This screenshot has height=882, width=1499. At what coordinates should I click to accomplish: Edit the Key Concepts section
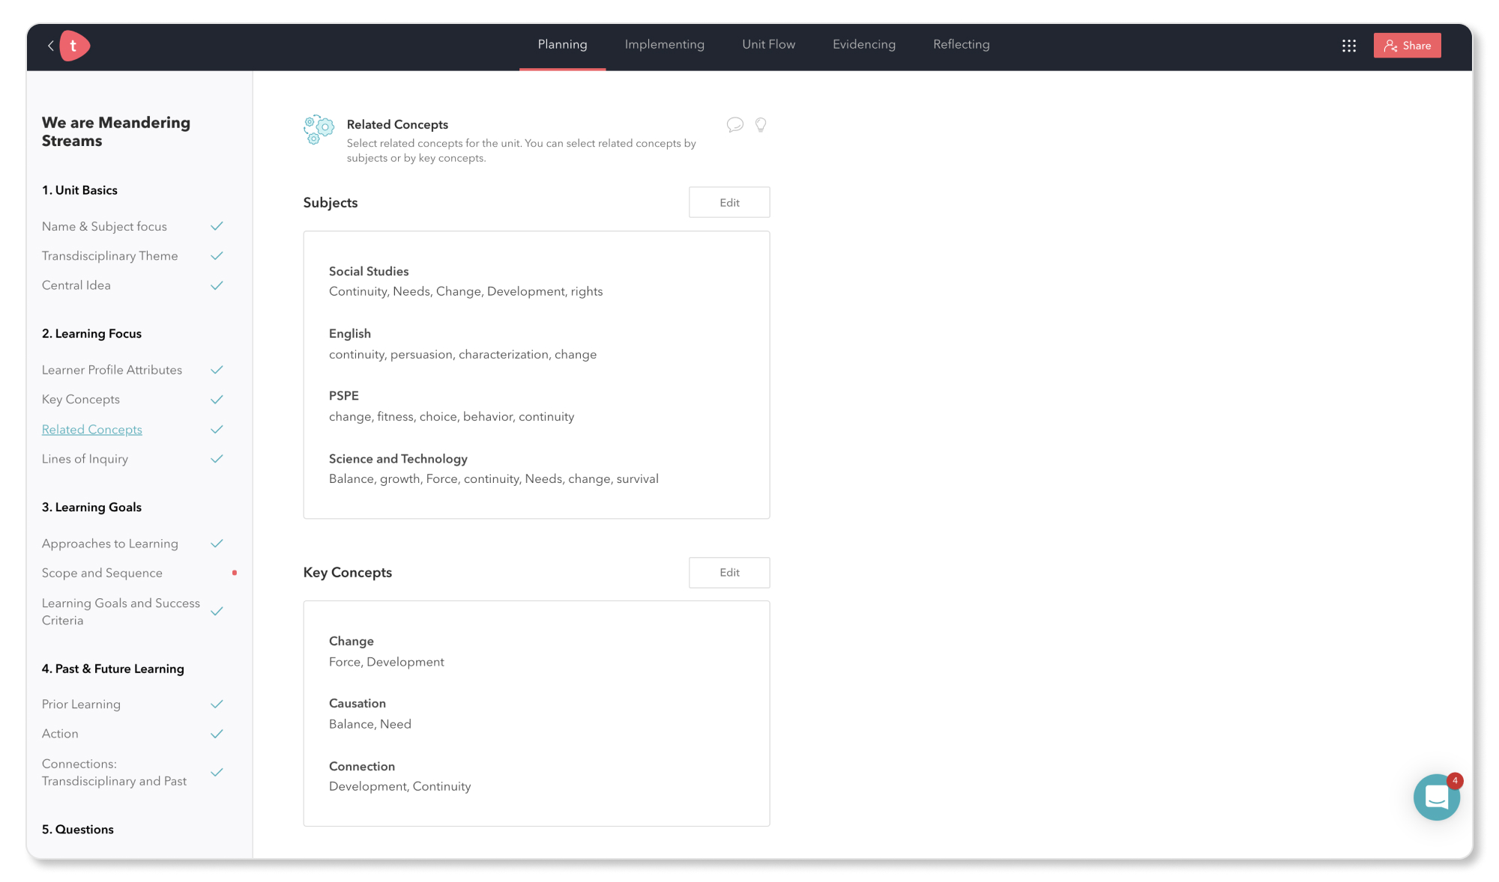point(729,573)
